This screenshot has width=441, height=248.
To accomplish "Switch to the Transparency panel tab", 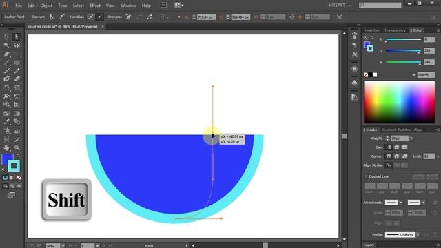I will pyautogui.click(x=395, y=30).
